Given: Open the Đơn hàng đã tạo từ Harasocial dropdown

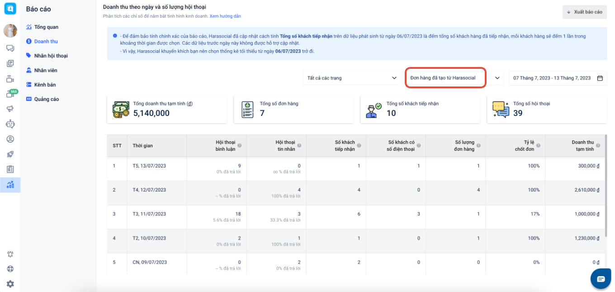Looking at the screenshot, I should 445,78.
